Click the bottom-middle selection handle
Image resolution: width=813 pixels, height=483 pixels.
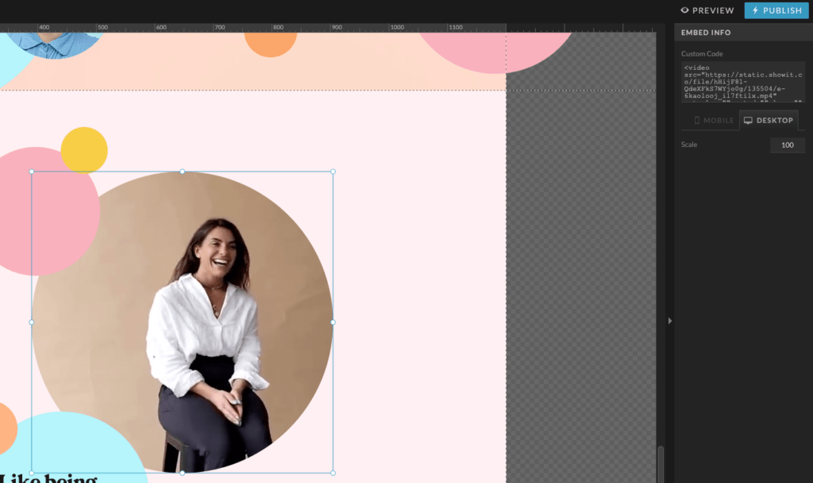point(182,473)
